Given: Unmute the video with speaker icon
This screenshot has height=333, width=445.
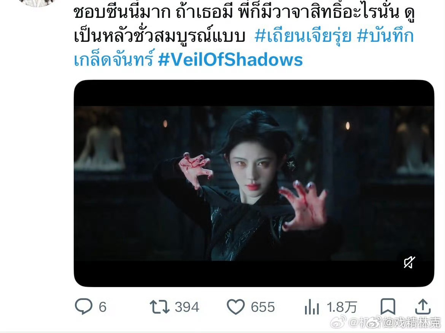Looking at the screenshot, I should click(410, 262).
